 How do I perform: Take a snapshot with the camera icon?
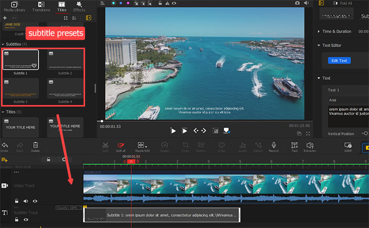point(297,3)
